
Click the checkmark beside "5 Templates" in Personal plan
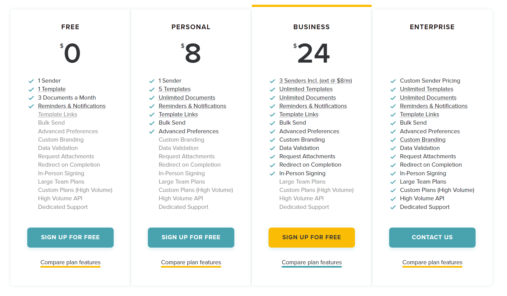(x=152, y=89)
